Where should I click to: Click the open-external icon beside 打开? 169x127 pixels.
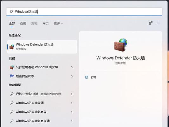click(87, 77)
